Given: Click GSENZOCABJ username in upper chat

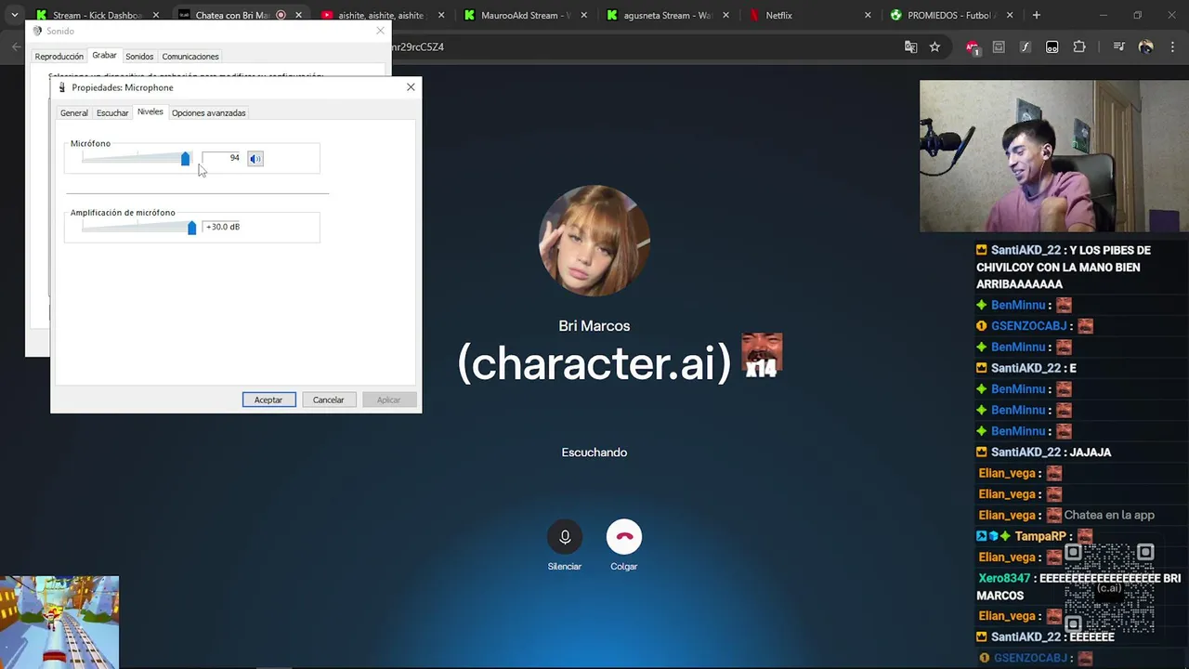Looking at the screenshot, I should pos(1029,326).
